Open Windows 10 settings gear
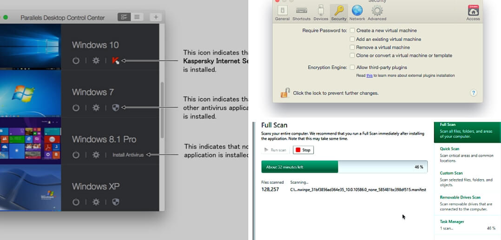 [x=96, y=61]
